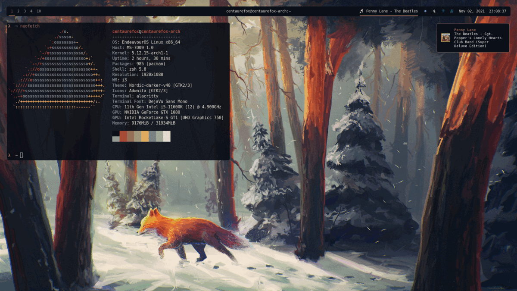The height and width of the screenshot is (291, 517).
Task: Click the terminal cursor at the empty prompt
Action: [x=22, y=155]
